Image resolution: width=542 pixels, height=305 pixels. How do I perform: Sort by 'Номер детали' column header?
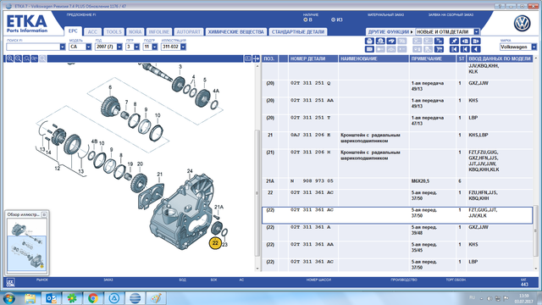click(312, 58)
